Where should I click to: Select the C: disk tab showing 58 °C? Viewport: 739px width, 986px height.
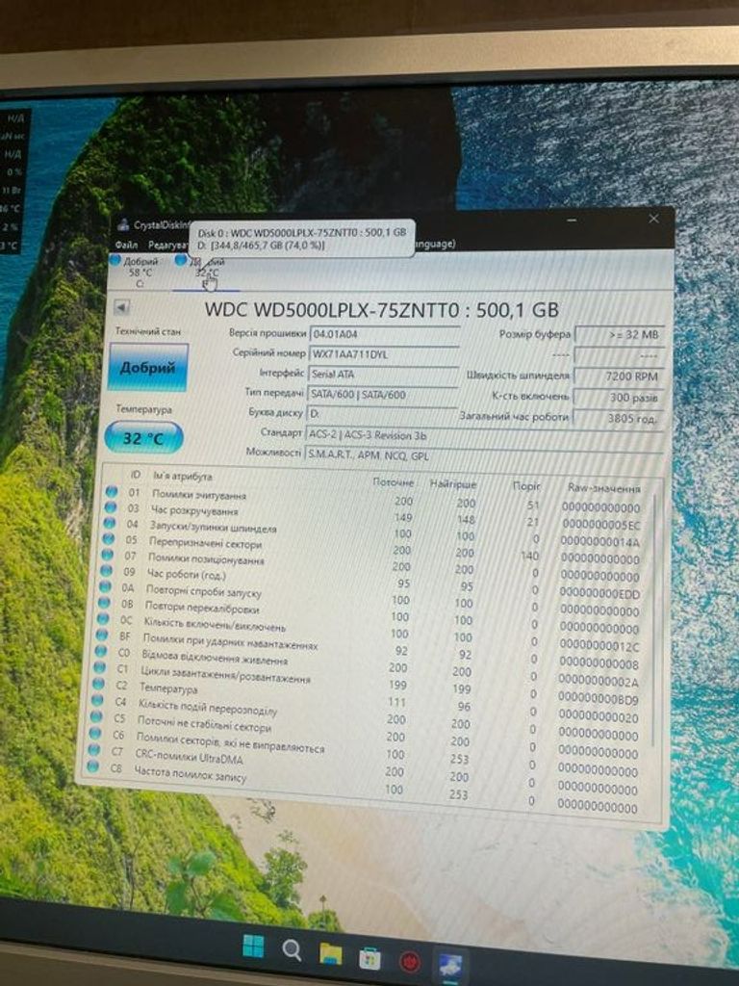(x=139, y=272)
